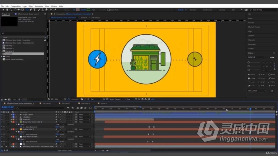Open the Layer menu
This screenshot has width=278, height=156.
click(x=24, y=7)
